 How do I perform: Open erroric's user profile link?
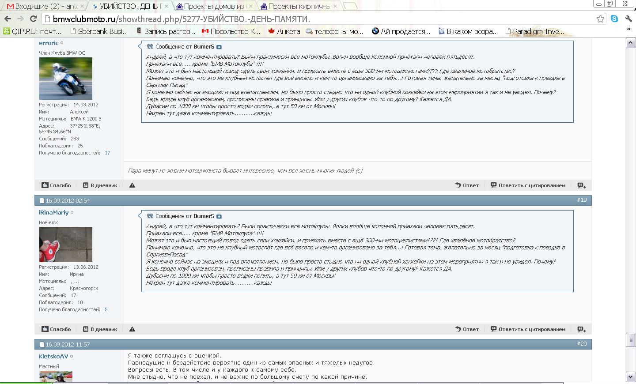(x=49, y=43)
